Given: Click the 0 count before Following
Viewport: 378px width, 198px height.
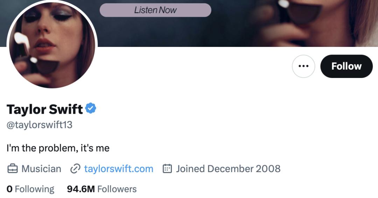Looking at the screenshot, I should click(9, 189).
